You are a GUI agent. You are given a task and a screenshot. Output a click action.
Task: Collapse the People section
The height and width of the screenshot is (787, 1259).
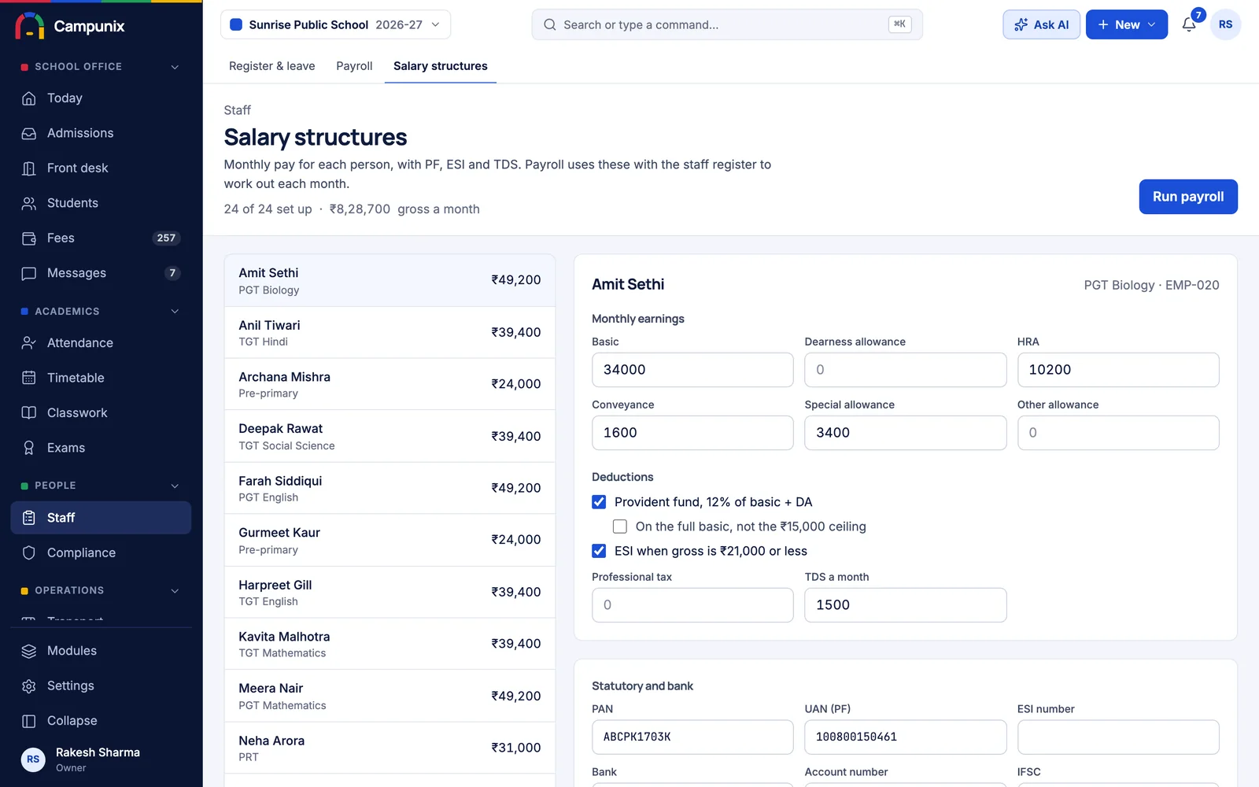pyautogui.click(x=175, y=486)
